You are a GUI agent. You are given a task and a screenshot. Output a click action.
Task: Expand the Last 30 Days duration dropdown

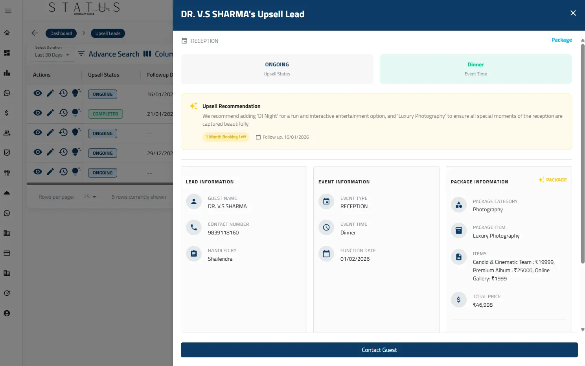pyautogui.click(x=52, y=55)
